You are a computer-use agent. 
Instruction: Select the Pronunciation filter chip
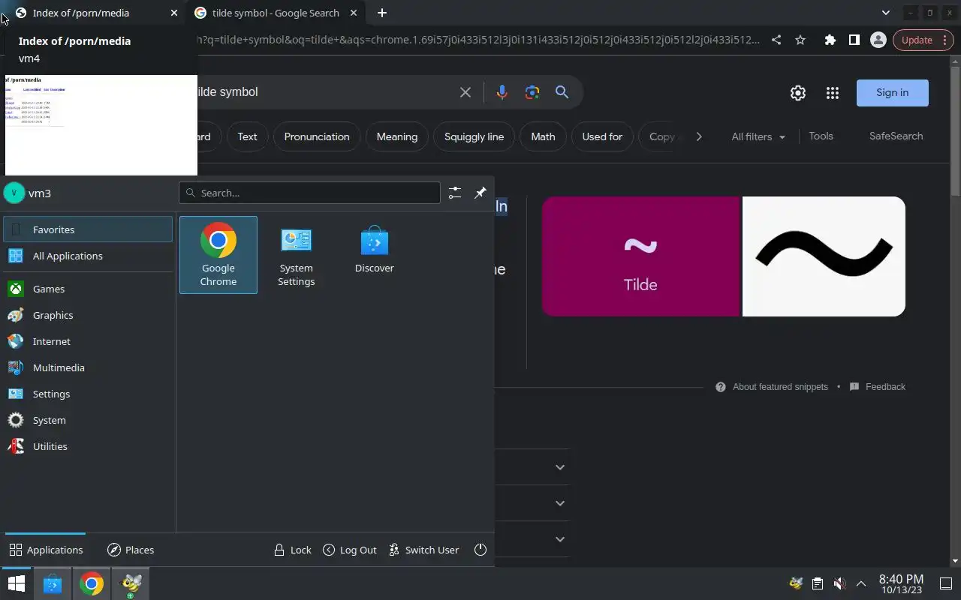pos(317,136)
